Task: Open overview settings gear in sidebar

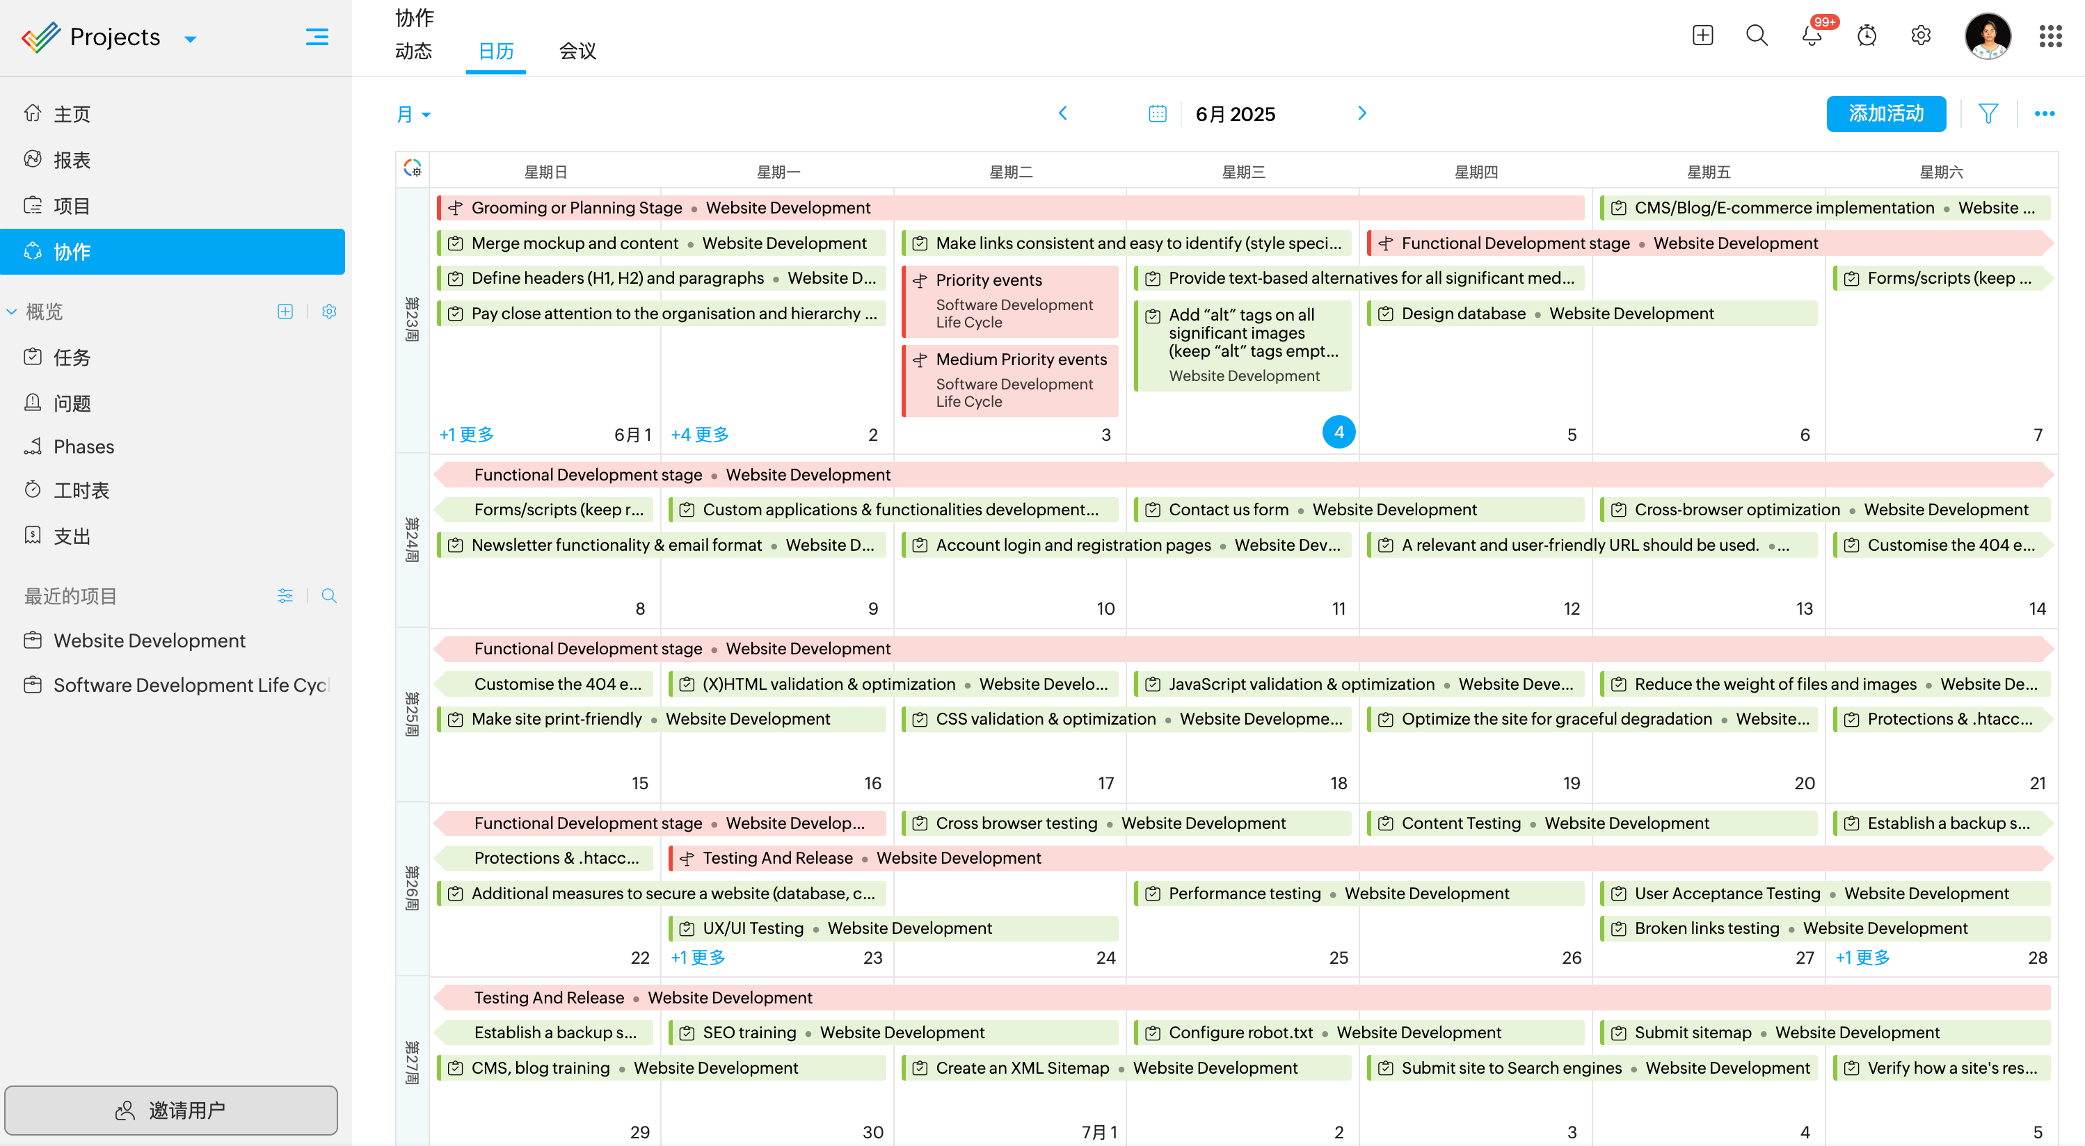Action: [328, 312]
